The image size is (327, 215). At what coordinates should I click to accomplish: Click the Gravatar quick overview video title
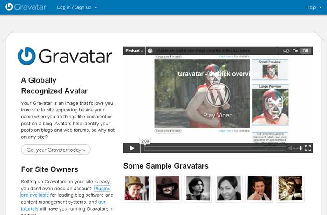(218, 74)
